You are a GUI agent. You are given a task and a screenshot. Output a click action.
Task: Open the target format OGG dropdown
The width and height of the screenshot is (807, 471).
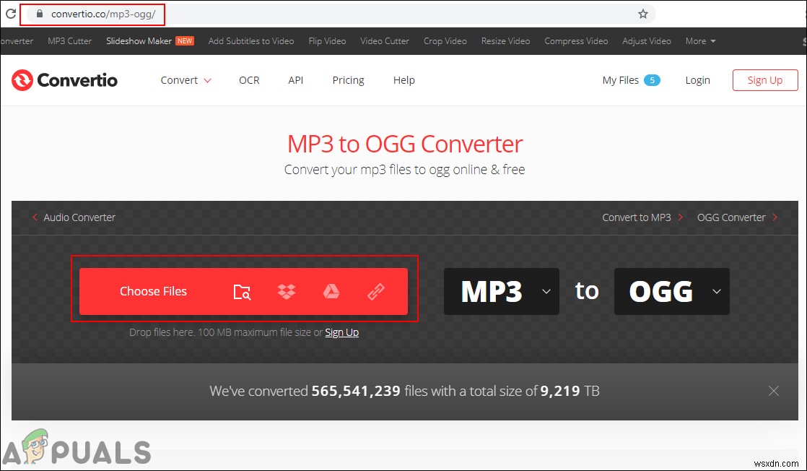[671, 291]
